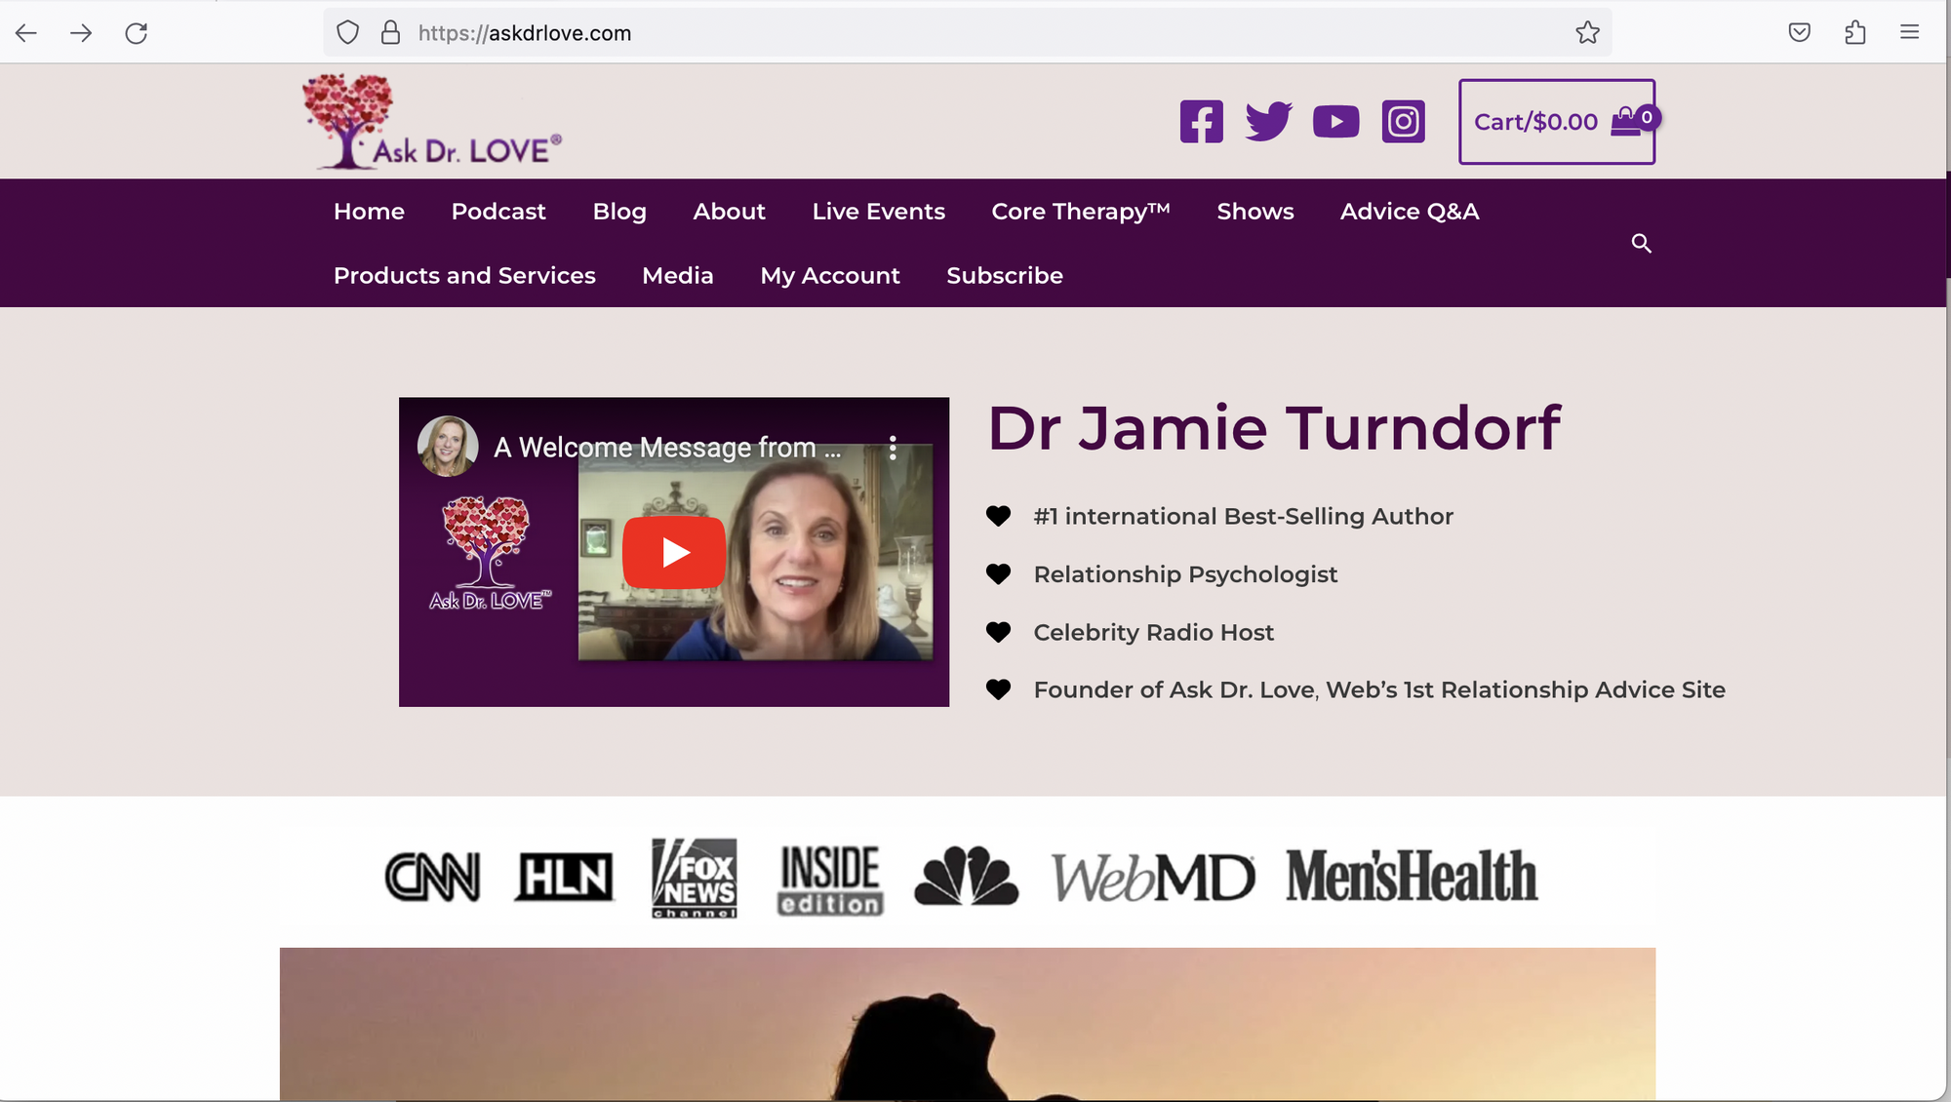The image size is (1951, 1102).
Task: Go to My Account
Action: [830, 276]
